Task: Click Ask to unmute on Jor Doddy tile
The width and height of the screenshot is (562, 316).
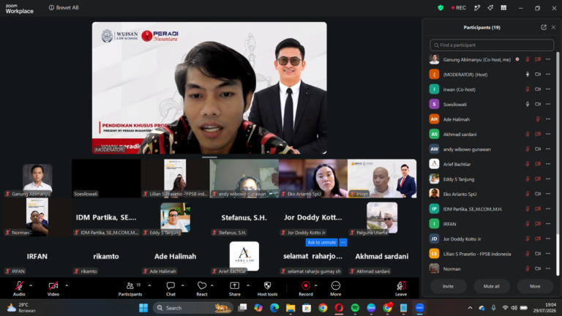Action: [x=321, y=243]
